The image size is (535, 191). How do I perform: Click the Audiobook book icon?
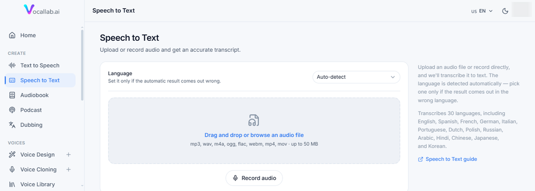[x=13, y=95]
